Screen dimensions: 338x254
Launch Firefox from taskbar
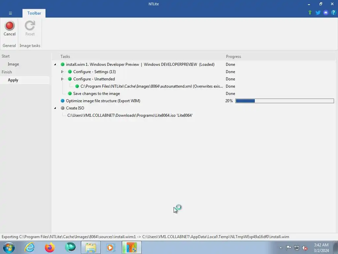click(50, 247)
